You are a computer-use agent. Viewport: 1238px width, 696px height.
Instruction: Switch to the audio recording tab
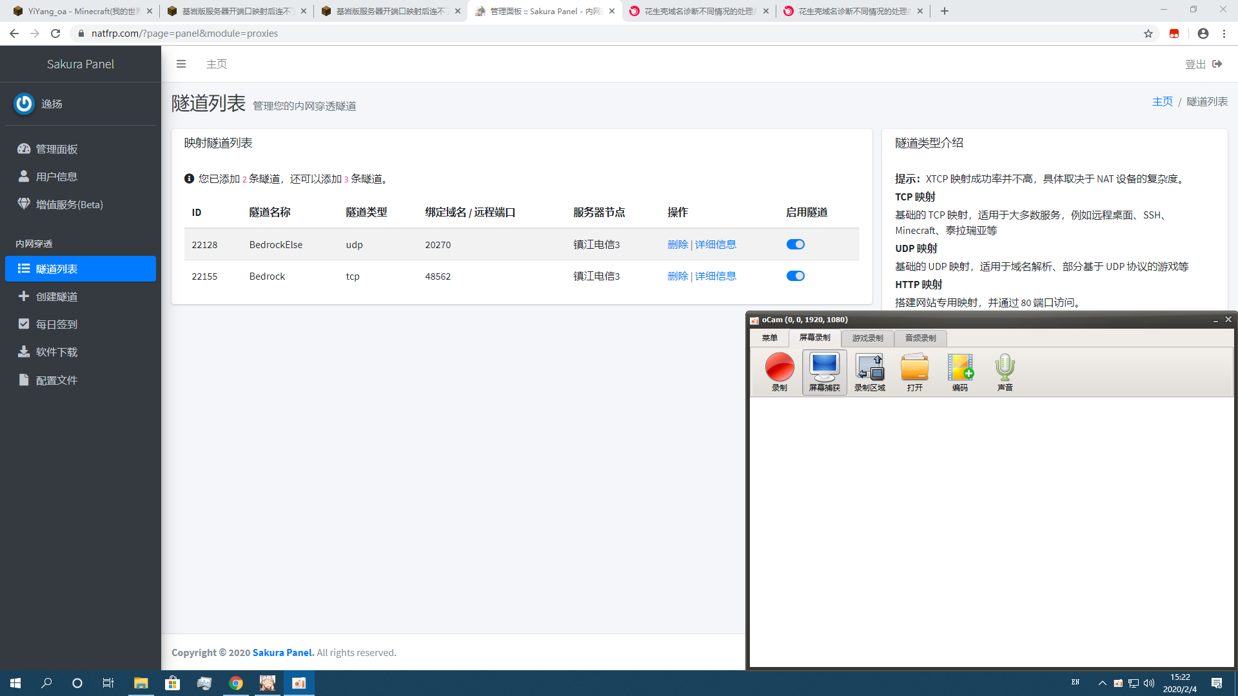920,338
